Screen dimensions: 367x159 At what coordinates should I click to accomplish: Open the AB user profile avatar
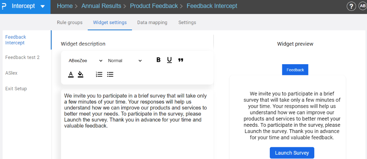coord(362,6)
